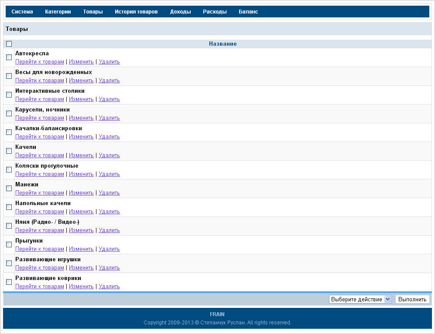Click Удалить for Карусели, ночники
Screen dimensions: 435x334
(x=110, y=118)
